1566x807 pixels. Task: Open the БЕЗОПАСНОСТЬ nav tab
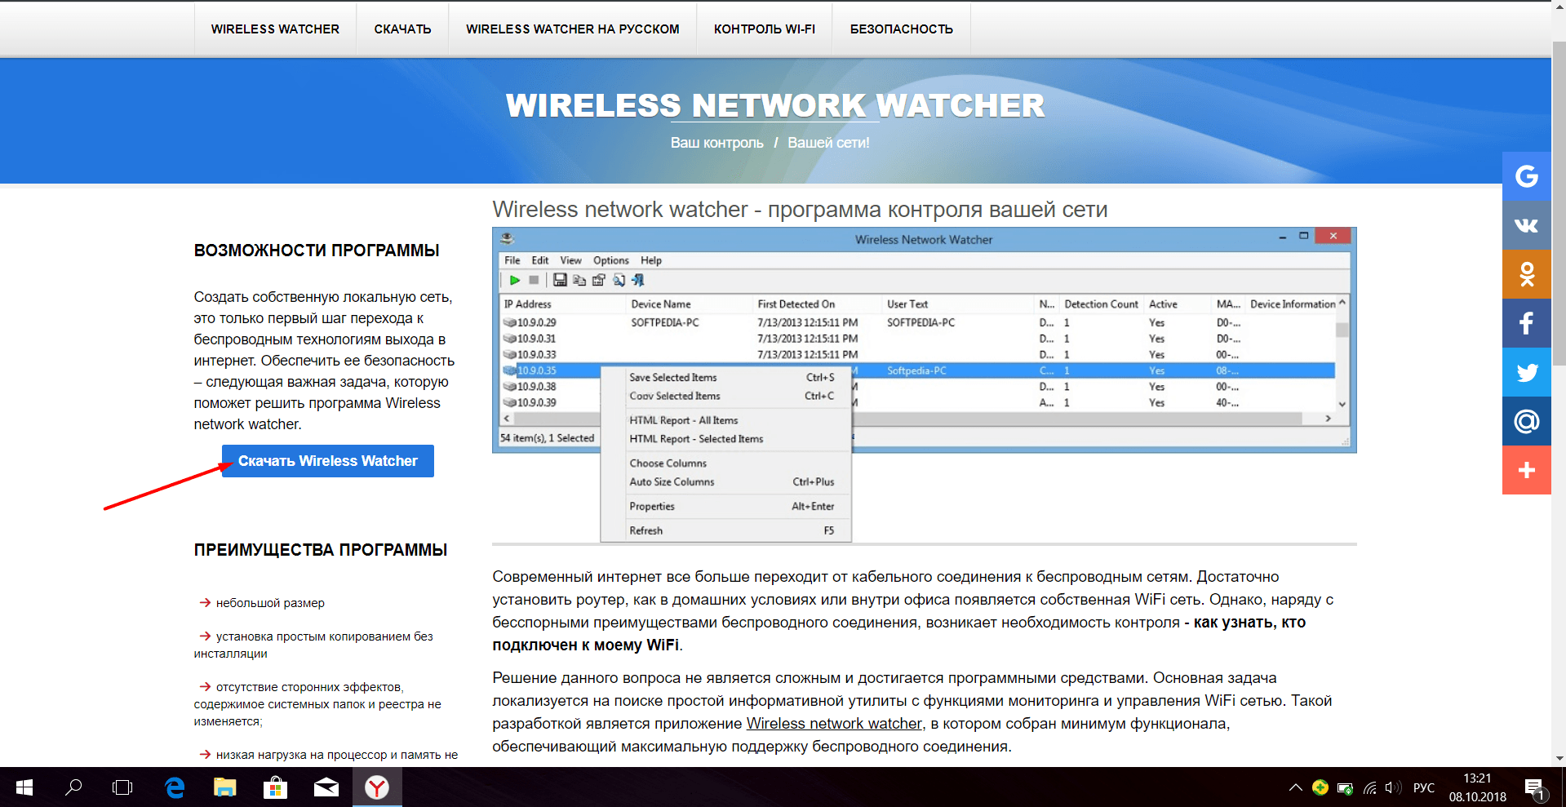point(902,29)
